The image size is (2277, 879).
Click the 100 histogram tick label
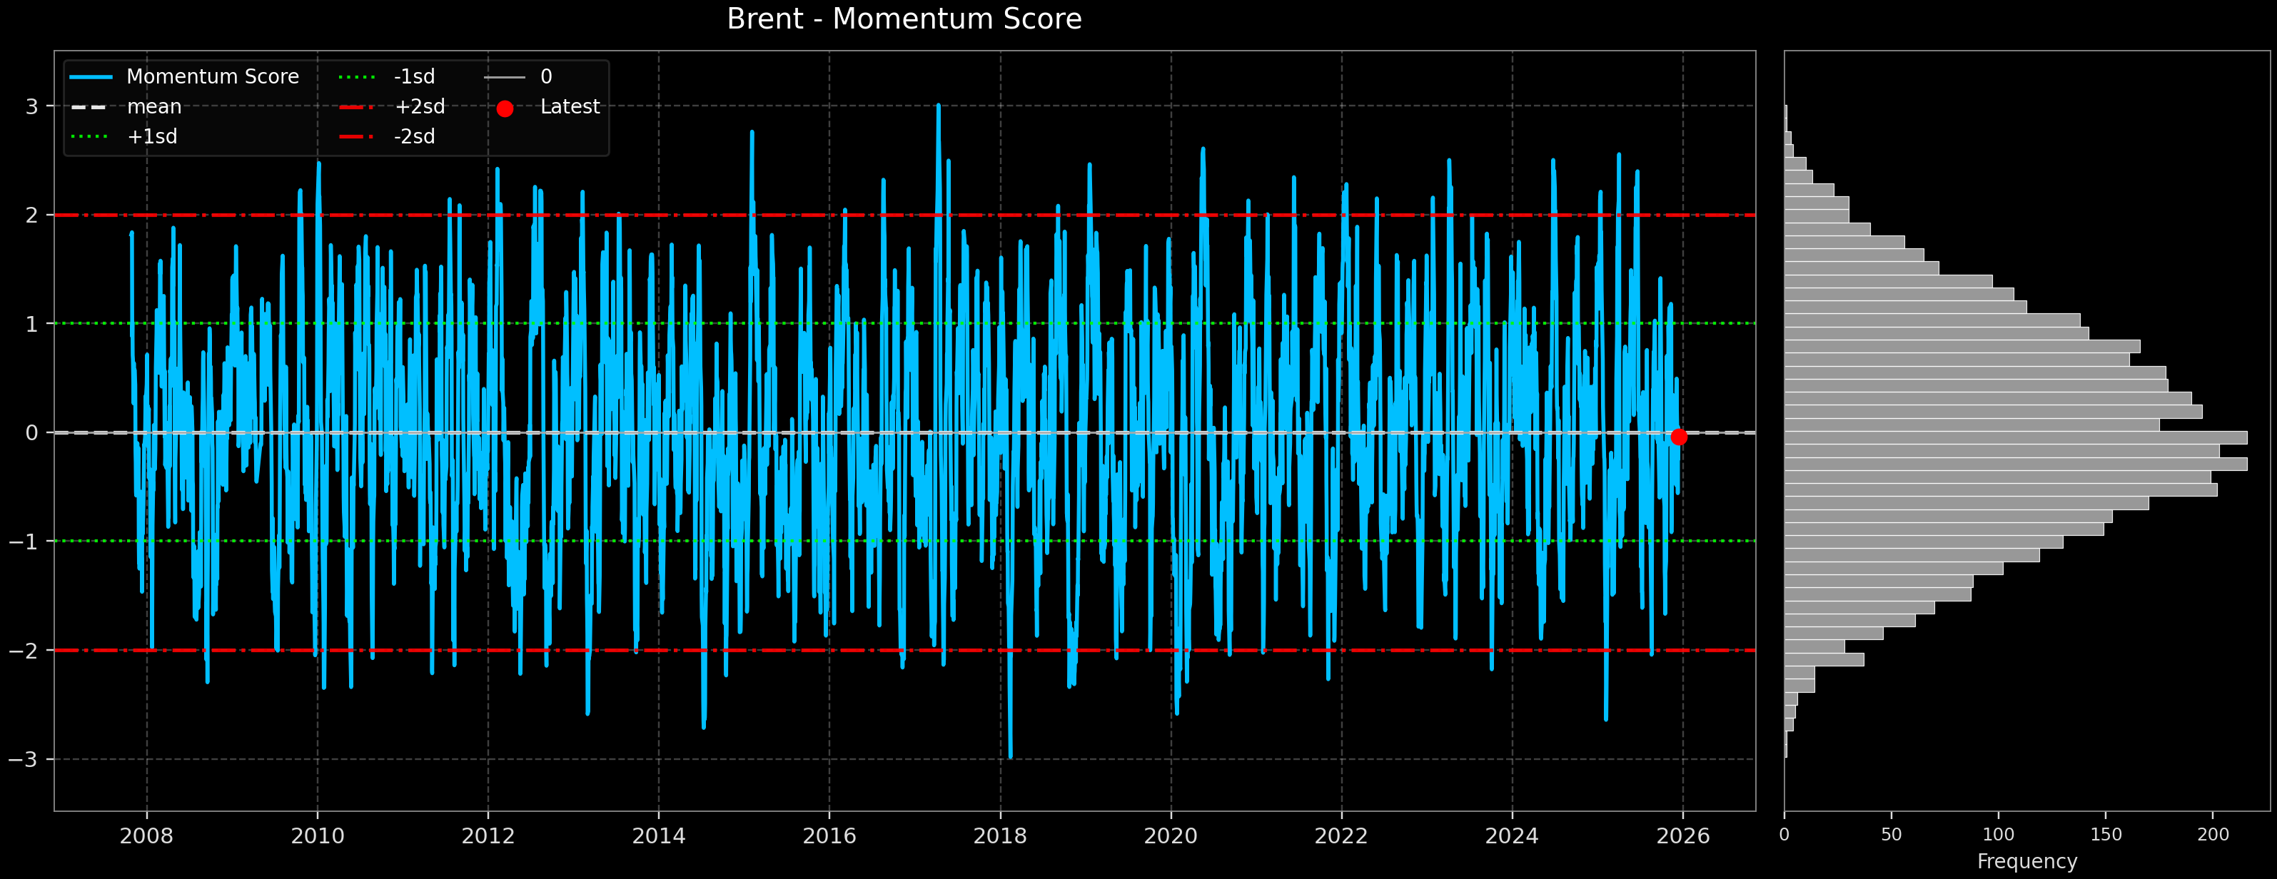1999,835
